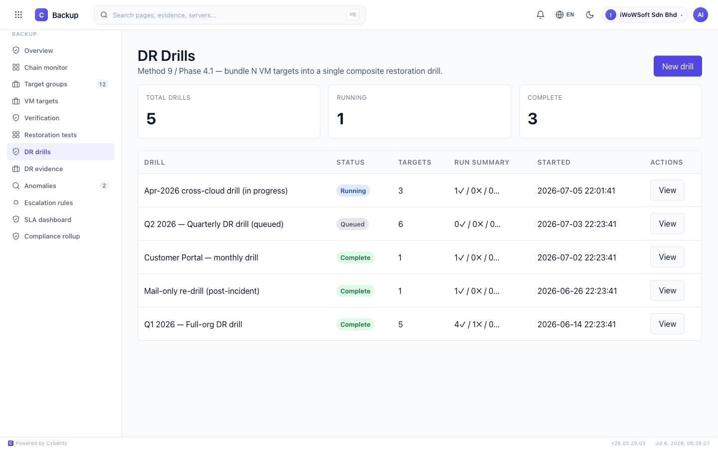Open the apps grid launcher icon

click(18, 15)
